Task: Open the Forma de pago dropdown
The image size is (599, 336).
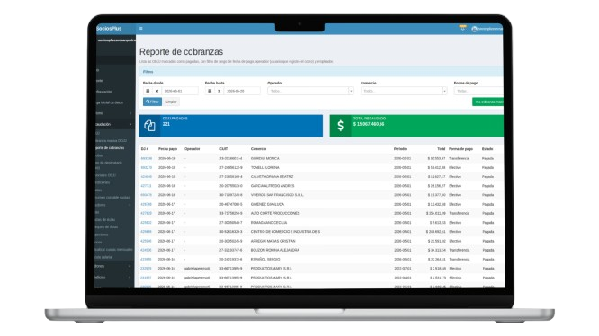Action: (x=478, y=91)
